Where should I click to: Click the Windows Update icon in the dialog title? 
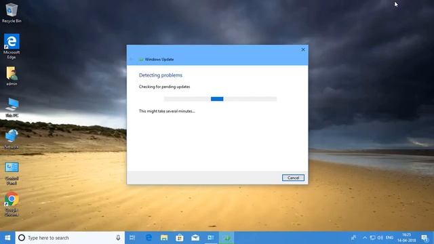(141, 60)
